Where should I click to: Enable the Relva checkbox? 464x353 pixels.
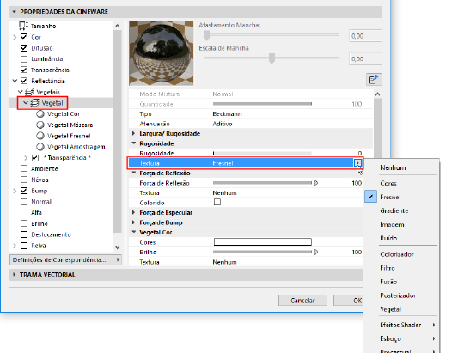(x=24, y=246)
